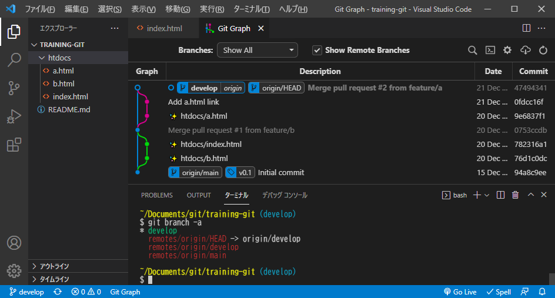Viewport: 555px width, 298px height.
Task: Open the 編集 menu
Action: click(76, 9)
